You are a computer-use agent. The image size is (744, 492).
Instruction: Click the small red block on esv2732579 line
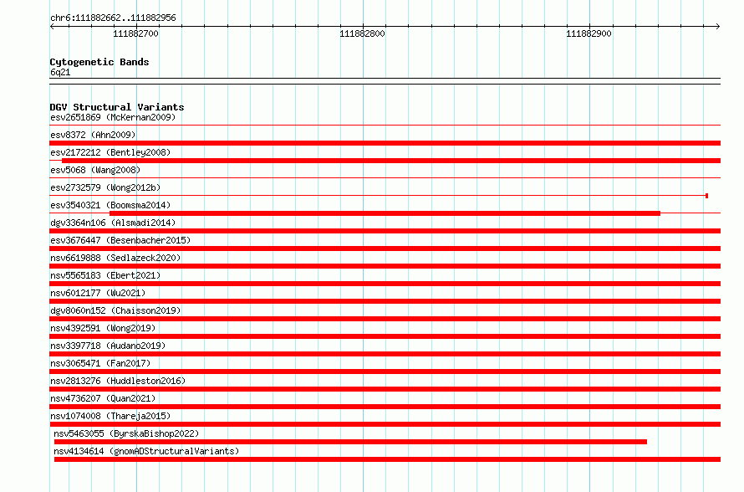click(707, 196)
